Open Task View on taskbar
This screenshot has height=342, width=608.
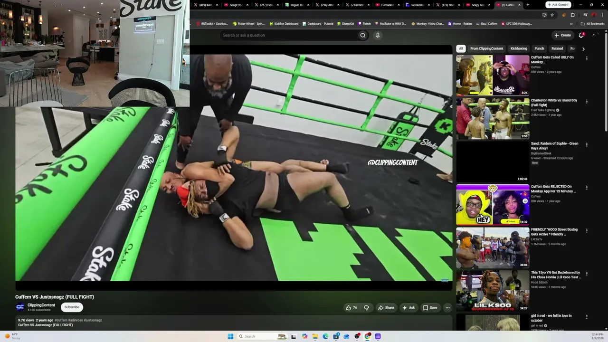[x=294, y=336]
